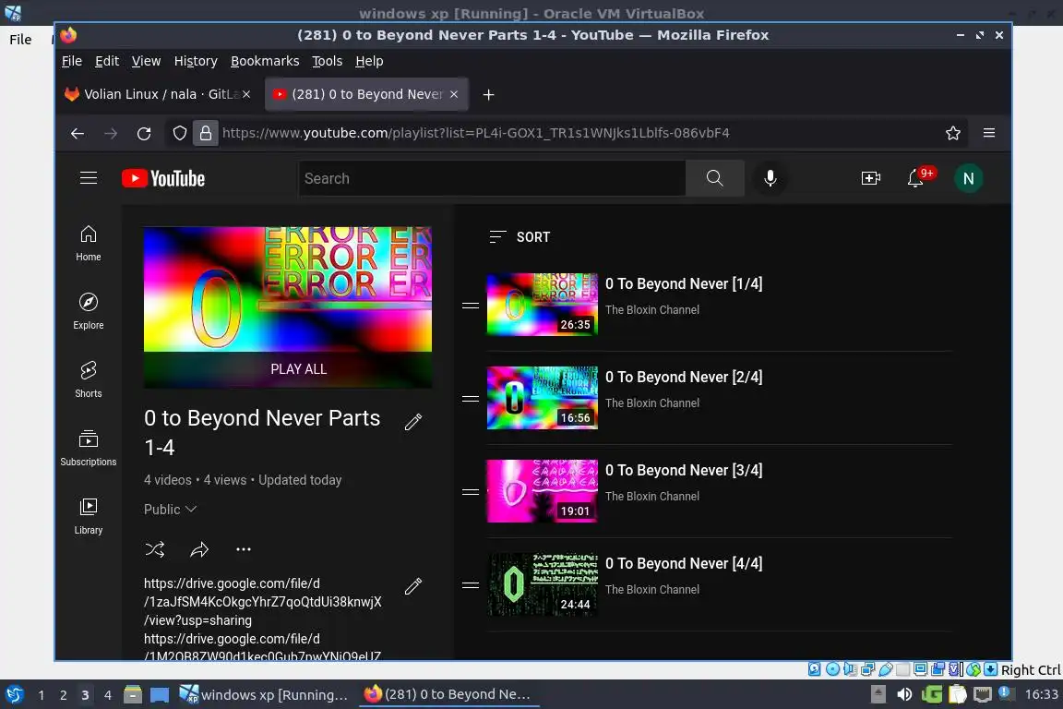The height and width of the screenshot is (709, 1063).
Task: Open the File menu in Firefox
Action: coord(71,61)
